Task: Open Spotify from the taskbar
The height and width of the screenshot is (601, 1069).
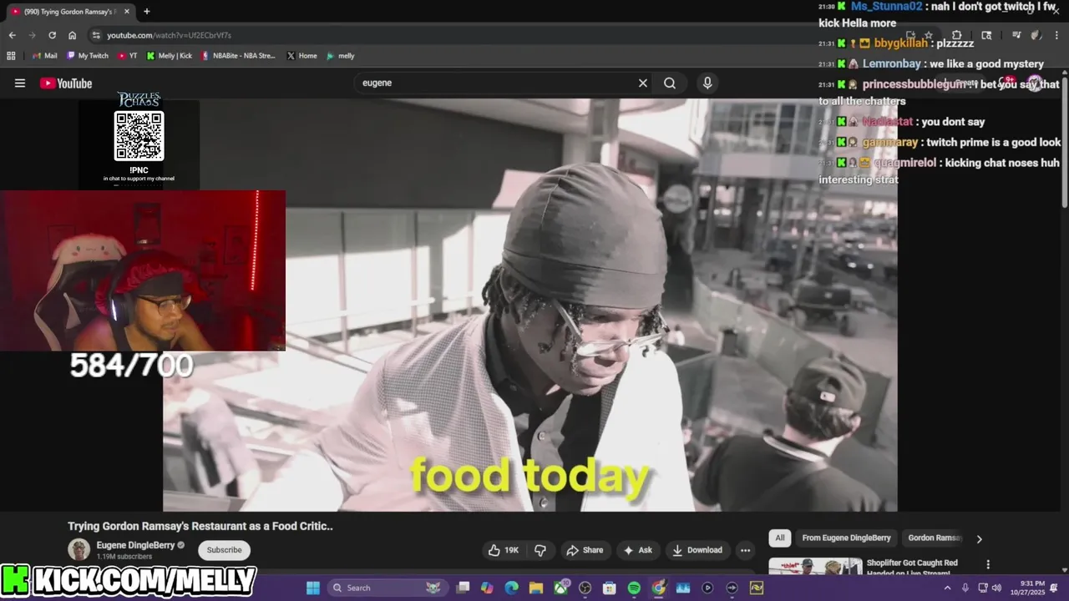Action: point(634,588)
